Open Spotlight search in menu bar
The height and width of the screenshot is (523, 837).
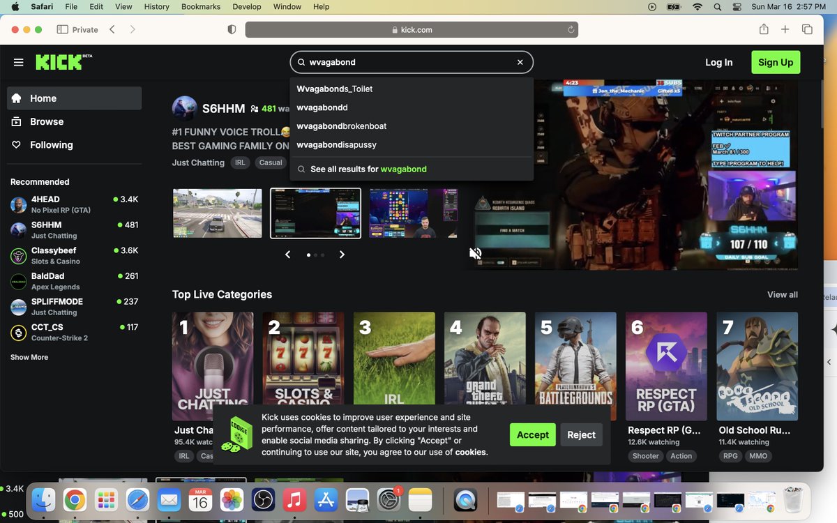click(717, 6)
